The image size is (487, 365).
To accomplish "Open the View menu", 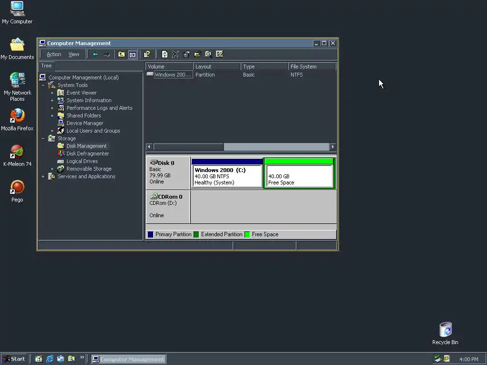I will [x=74, y=54].
